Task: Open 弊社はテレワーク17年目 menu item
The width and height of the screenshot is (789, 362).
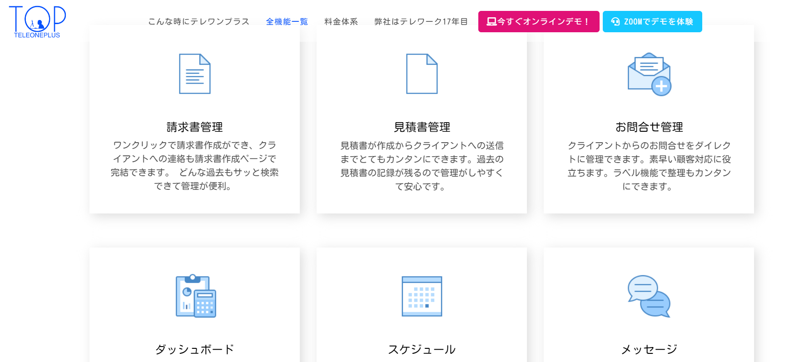Action: point(421,21)
